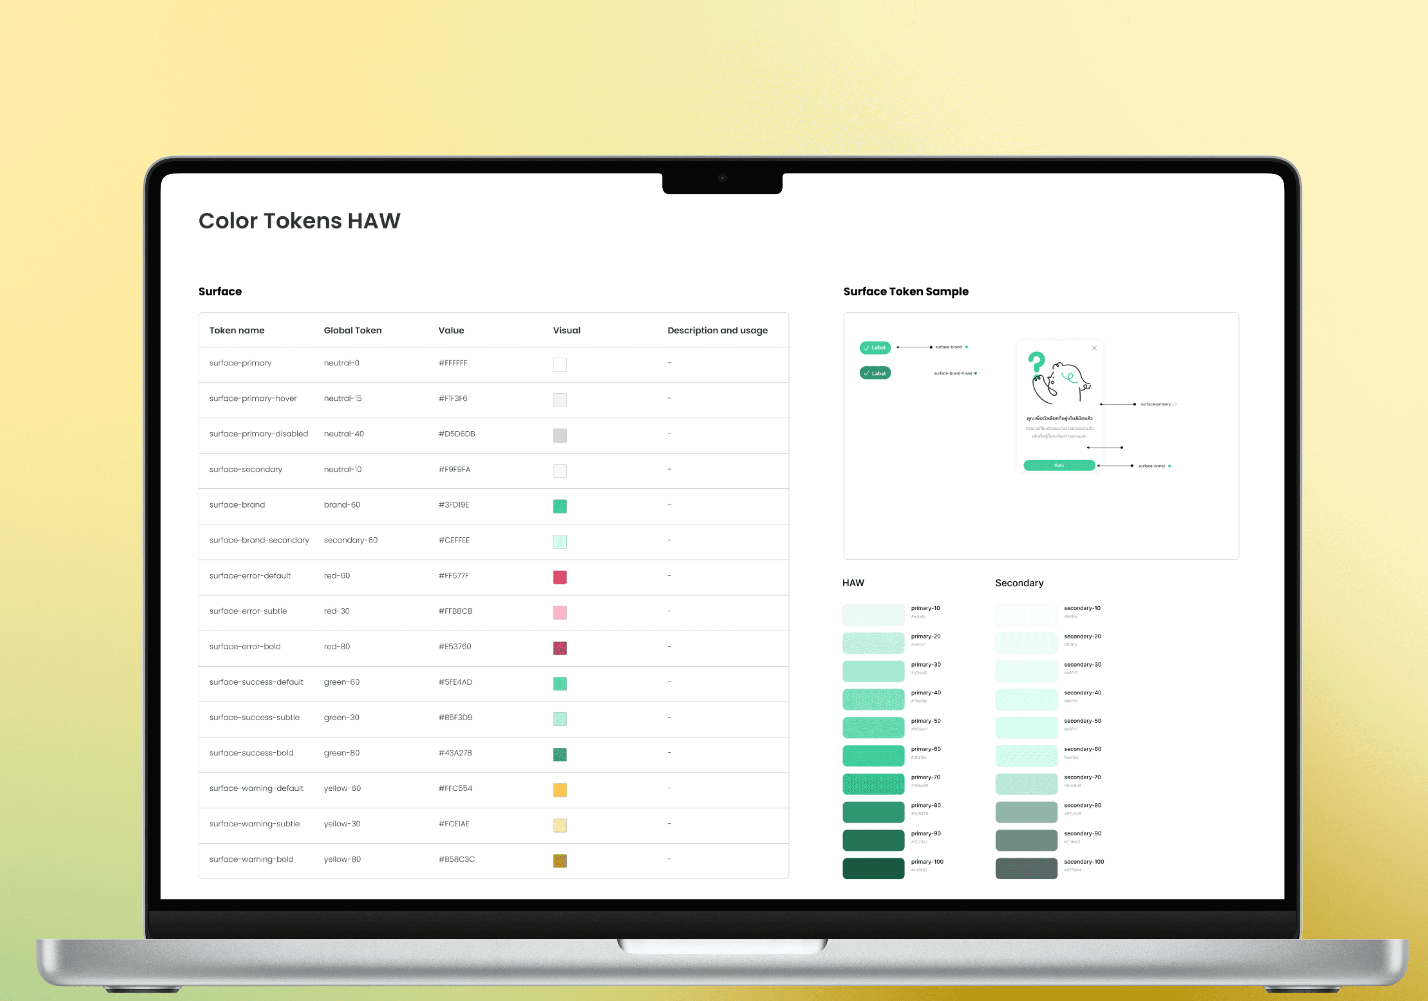Click the "surface-primary" annotation beside the dialog
1428x1001 pixels.
click(x=1156, y=404)
